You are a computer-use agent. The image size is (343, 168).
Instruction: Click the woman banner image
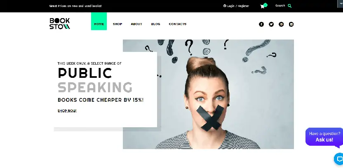tap(208, 94)
